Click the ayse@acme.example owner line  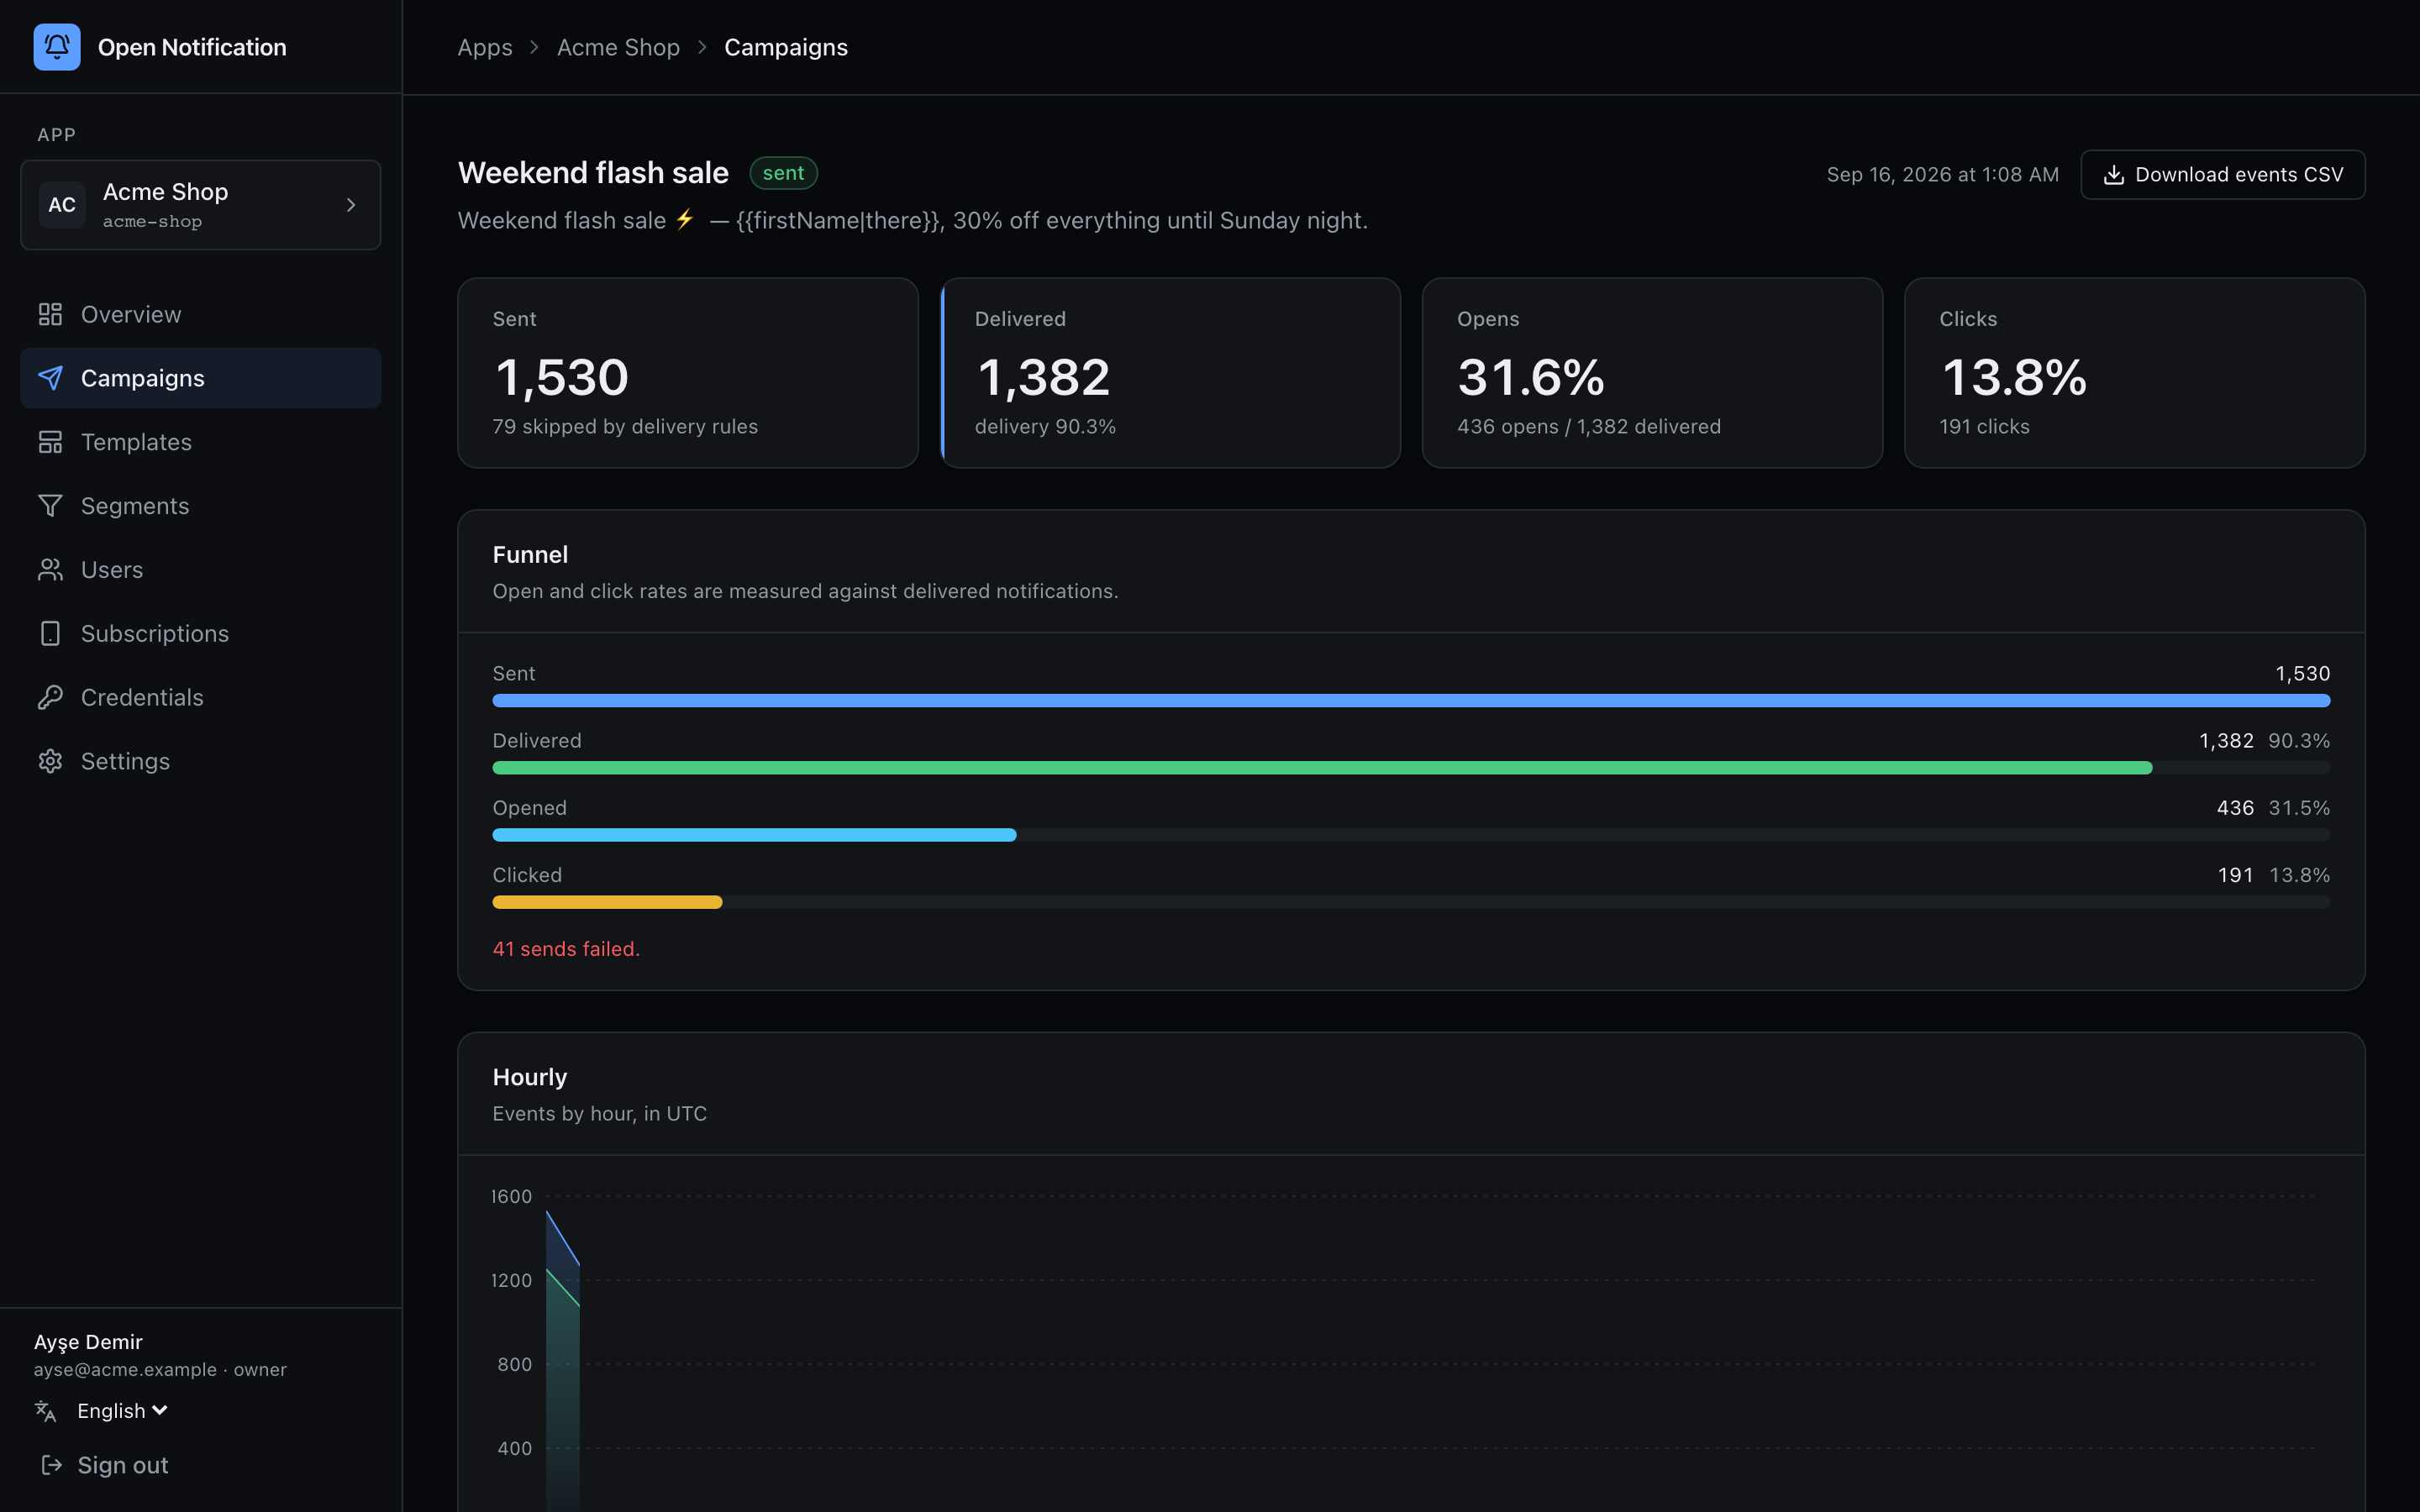[160, 1370]
